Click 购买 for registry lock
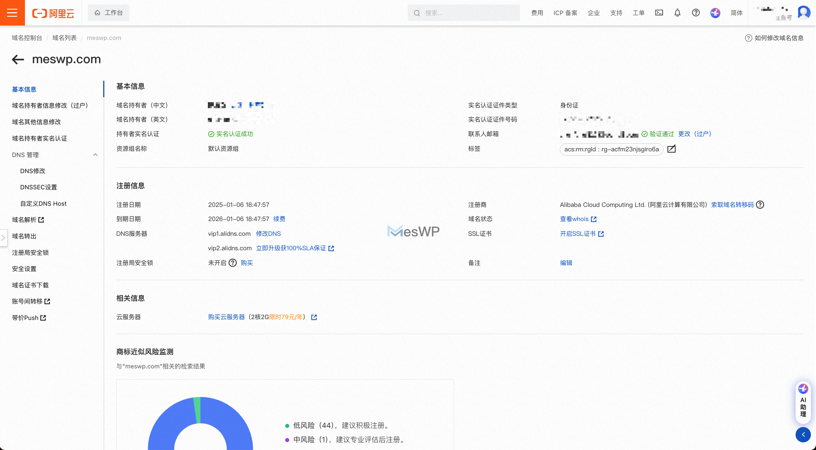816x450 pixels. (247, 263)
